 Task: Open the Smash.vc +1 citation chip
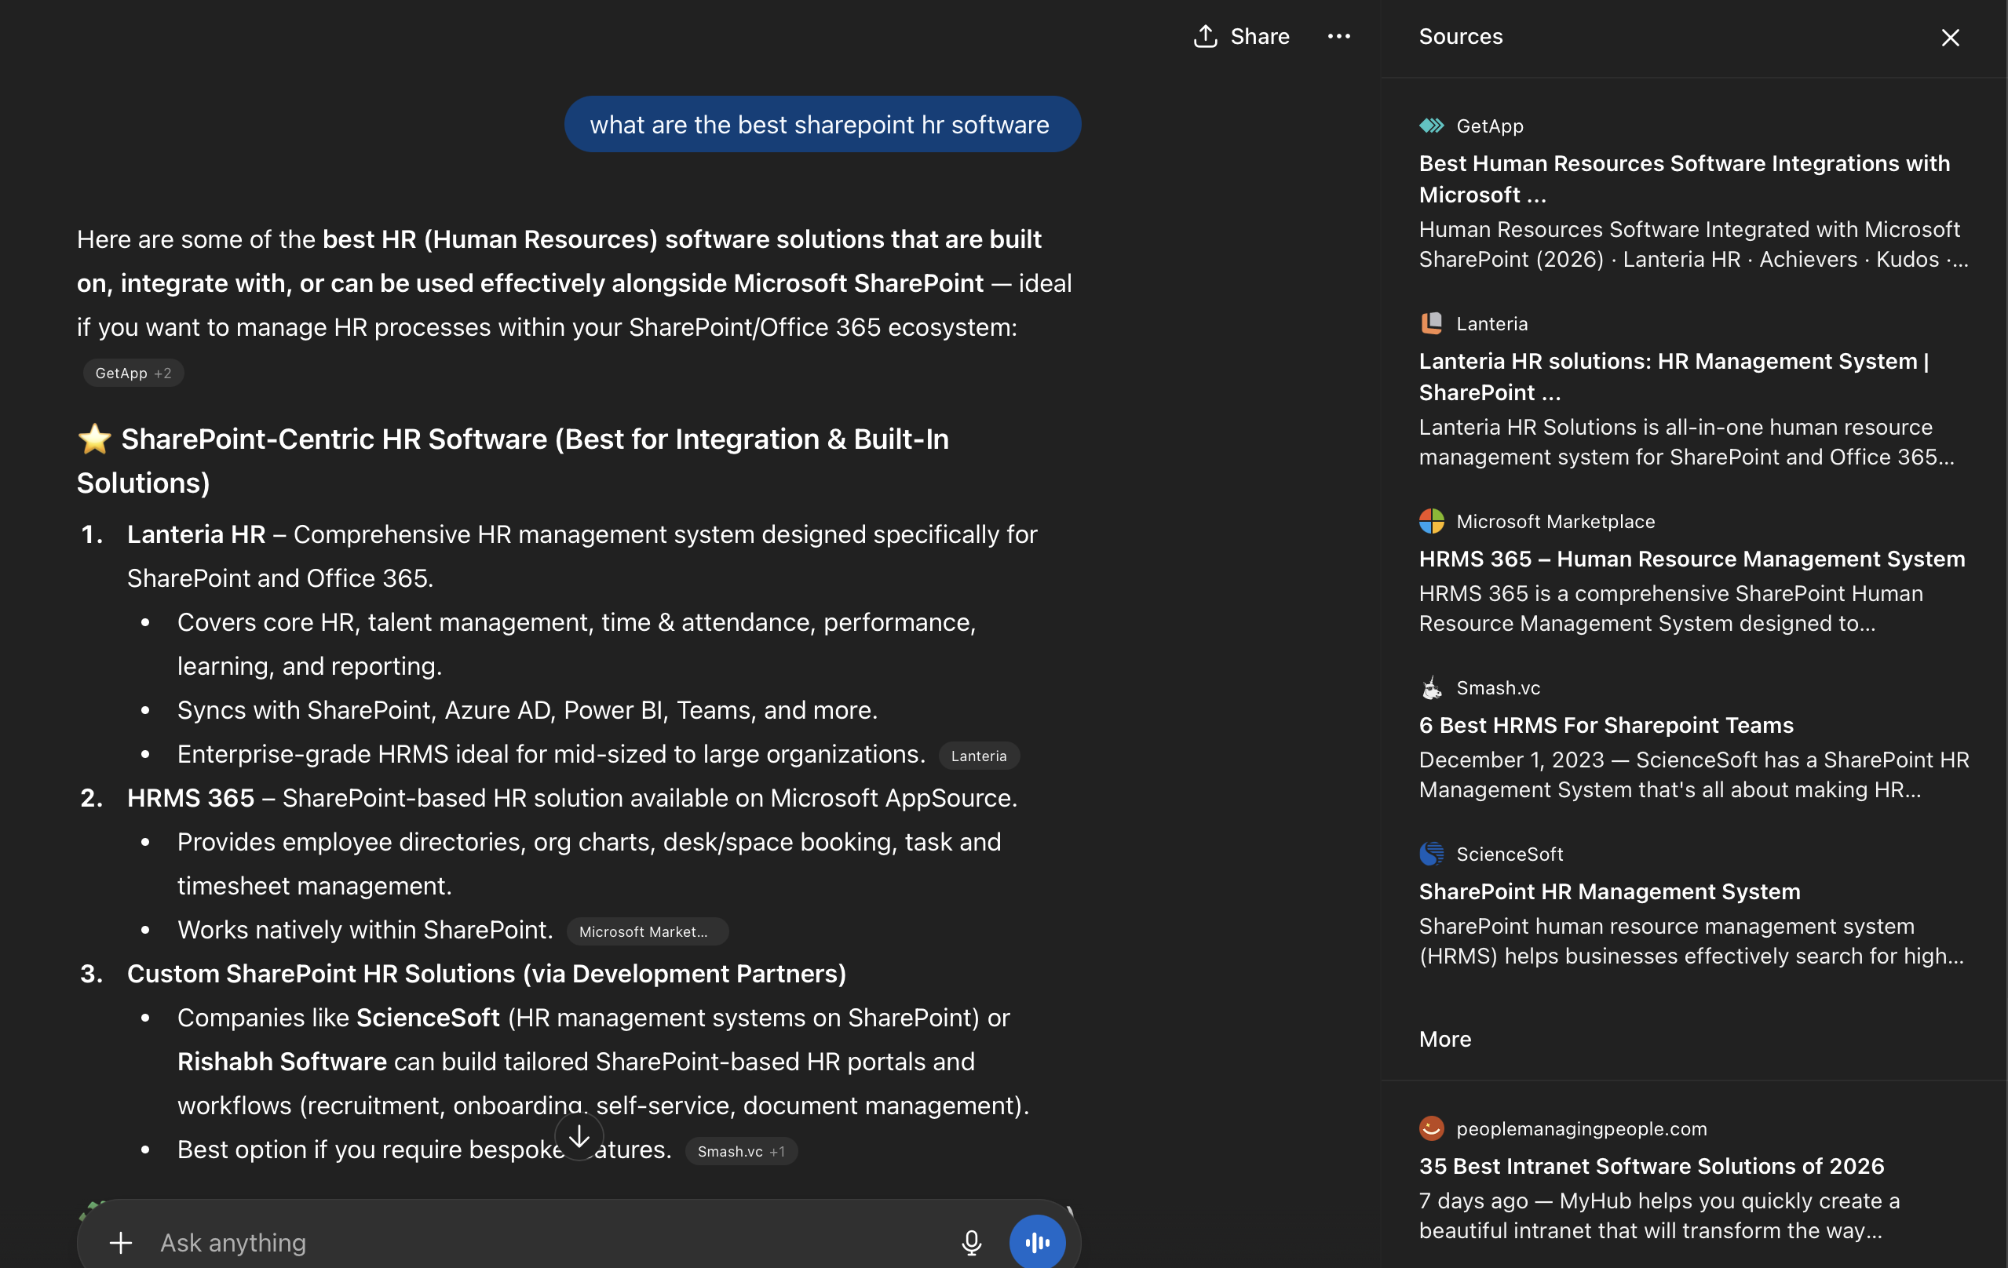coord(739,1150)
